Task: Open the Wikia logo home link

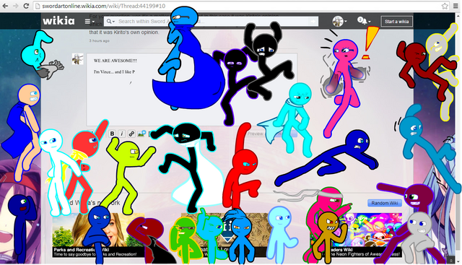Action: point(58,21)
